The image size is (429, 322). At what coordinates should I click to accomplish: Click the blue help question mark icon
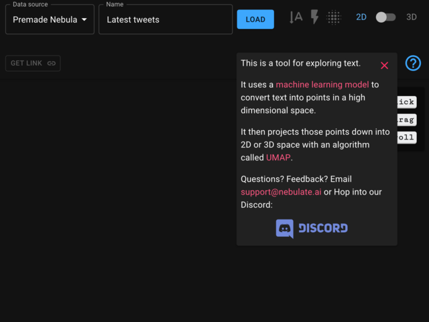(x=413, y=63)
